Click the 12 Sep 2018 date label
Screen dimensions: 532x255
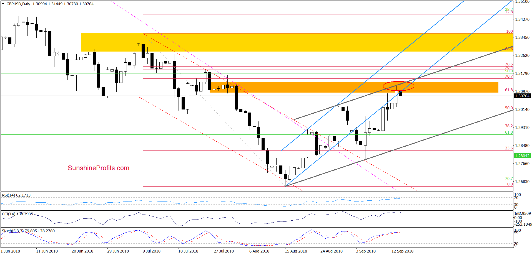403,251
